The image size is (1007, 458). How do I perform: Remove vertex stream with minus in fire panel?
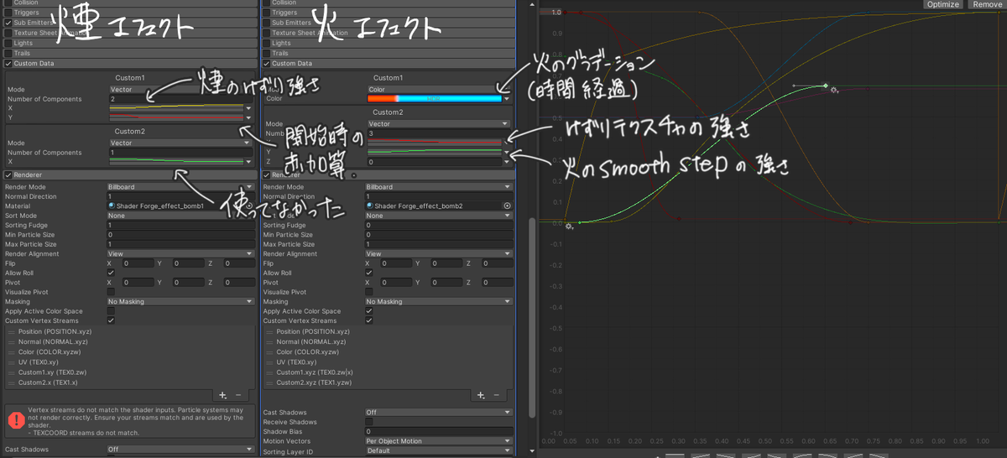496,394
